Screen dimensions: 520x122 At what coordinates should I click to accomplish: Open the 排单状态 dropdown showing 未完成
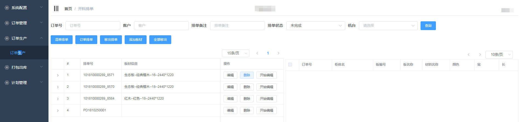point(315,26)
